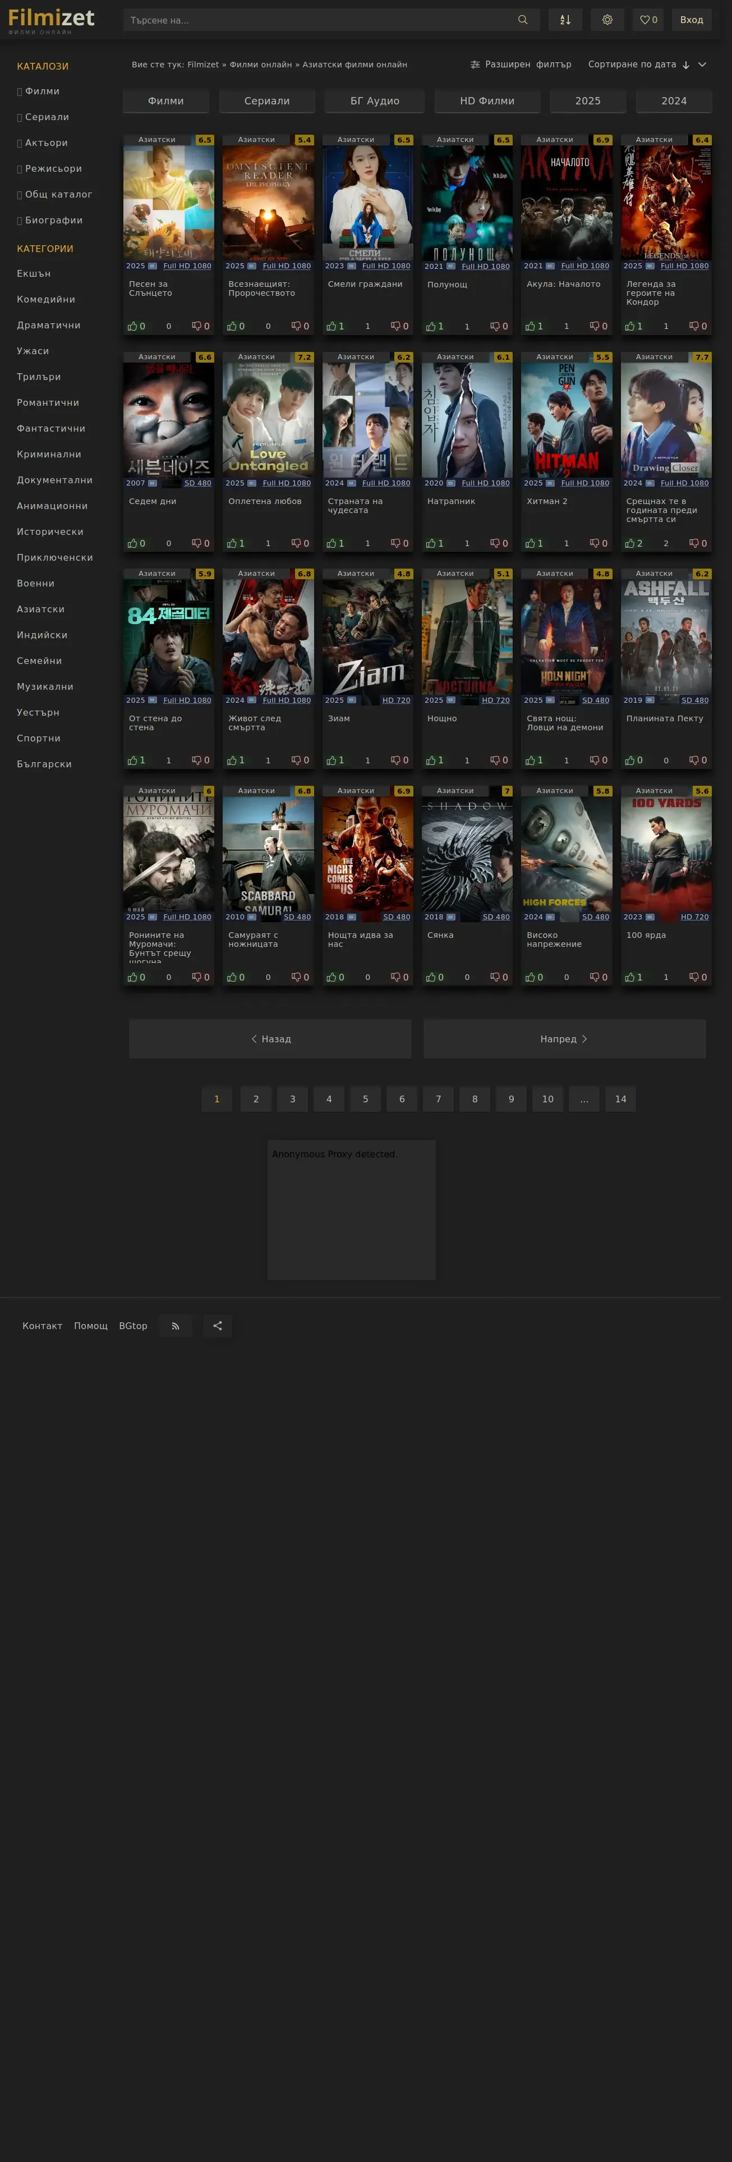Give thumbs down to Полунощ
Viewport: 732px width, 2162px height.
[x=499, y=327]
